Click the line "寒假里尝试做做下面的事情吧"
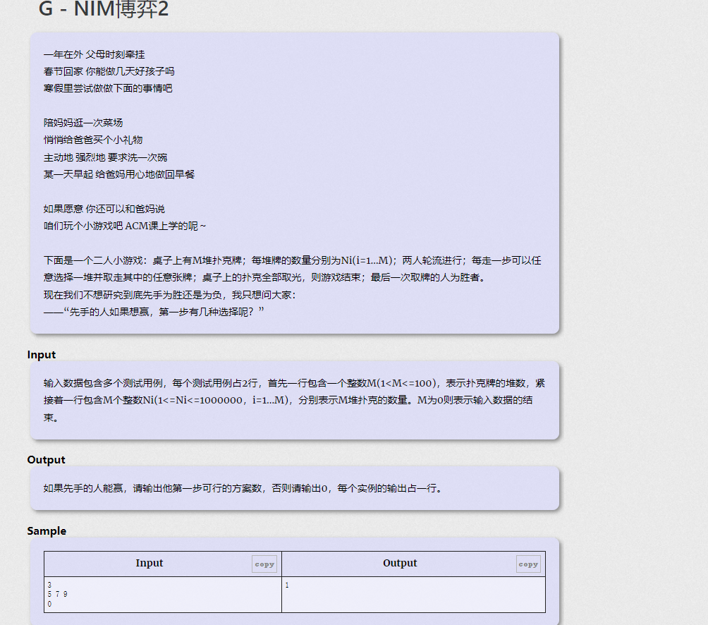Viewport: 708px width, 625px height. [x=108, y=88]
